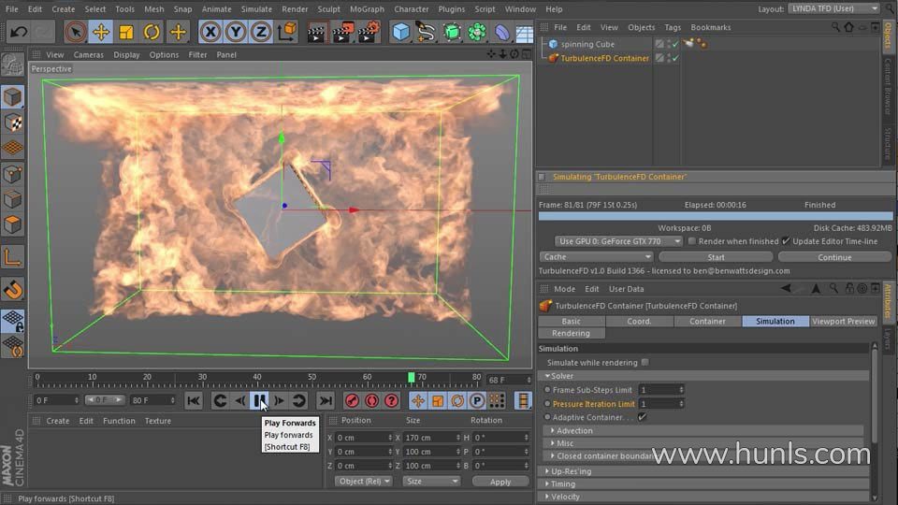Image resolution: width=898 pixels, height=505 pixels.
Task: Click the Undo arrow icon
Action: (x=18, y=32)
